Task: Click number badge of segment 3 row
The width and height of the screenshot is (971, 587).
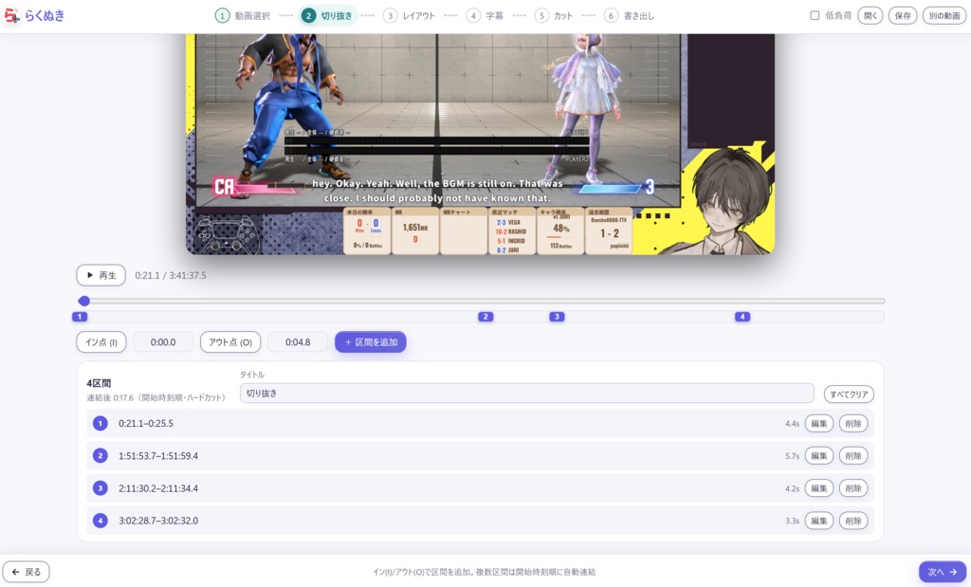Action: pyautogui.click(x=101, y=488)
